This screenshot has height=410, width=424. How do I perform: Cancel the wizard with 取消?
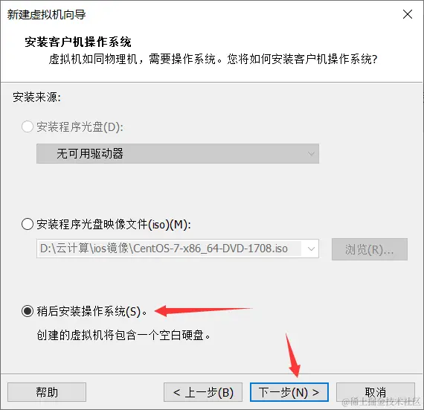pos(376,392)
